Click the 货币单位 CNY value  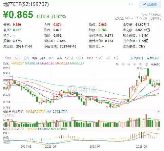coord(142,46)
